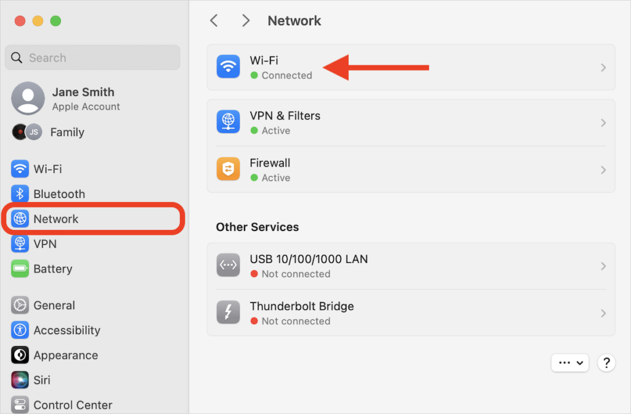Expand the Wi-Fi row chevron
This screenshot has width=631, height=414.
(x=603, y=66)
